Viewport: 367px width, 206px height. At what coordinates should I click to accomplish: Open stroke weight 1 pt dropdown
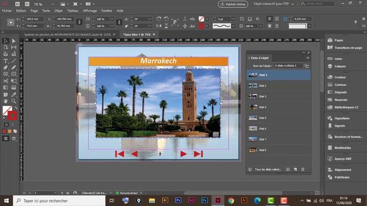233,19
